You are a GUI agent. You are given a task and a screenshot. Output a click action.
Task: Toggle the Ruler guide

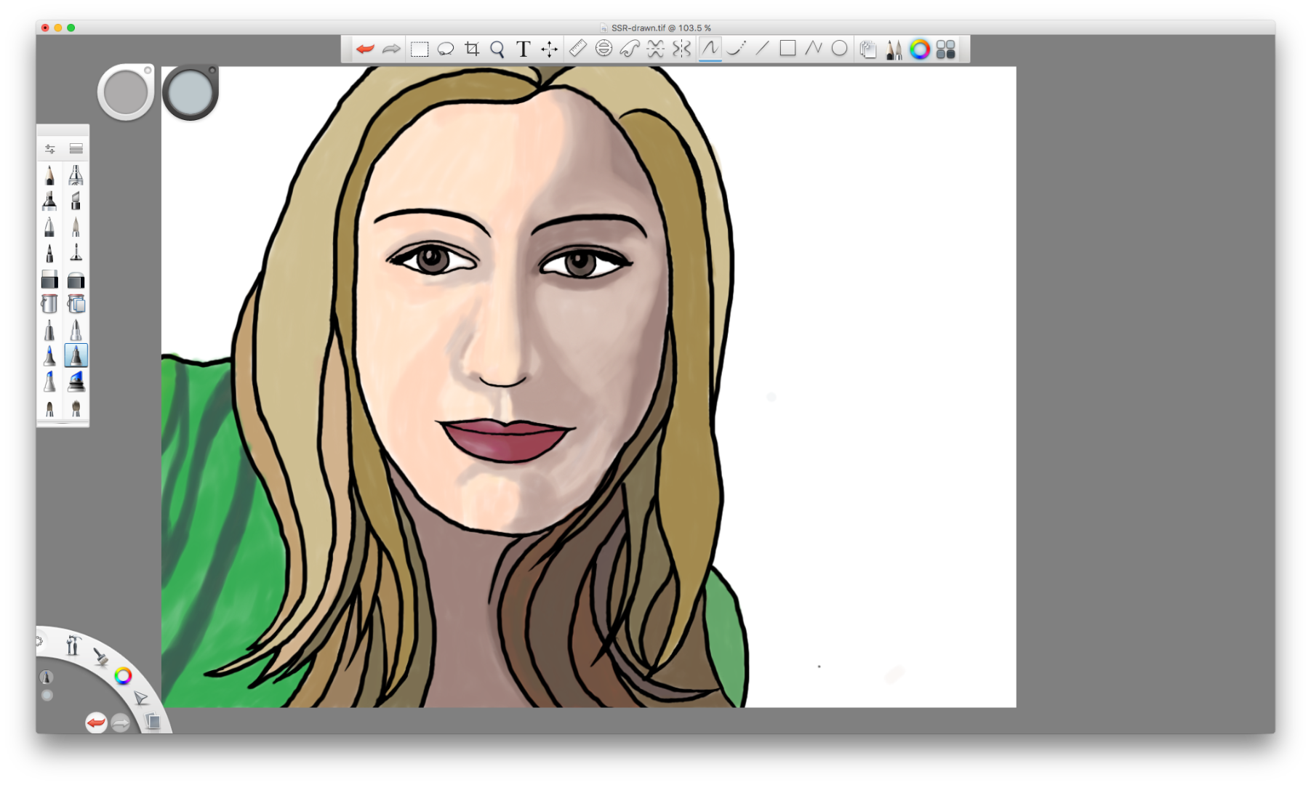[x=577, y=49]
